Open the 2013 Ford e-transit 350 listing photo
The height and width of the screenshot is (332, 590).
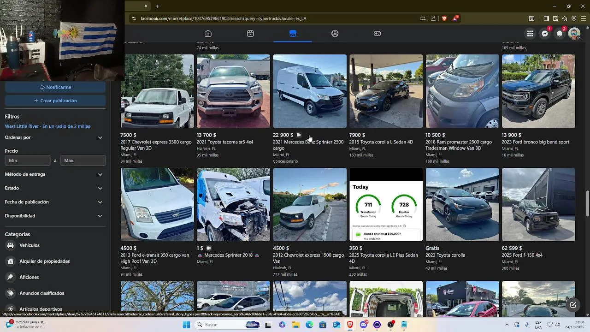tap(157, 204)
